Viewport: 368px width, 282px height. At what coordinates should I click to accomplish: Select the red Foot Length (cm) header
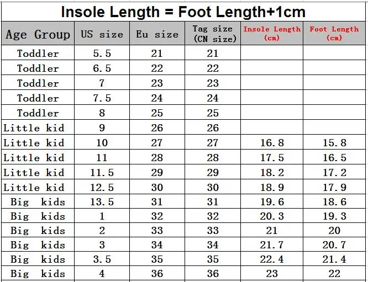pos(334,33)
